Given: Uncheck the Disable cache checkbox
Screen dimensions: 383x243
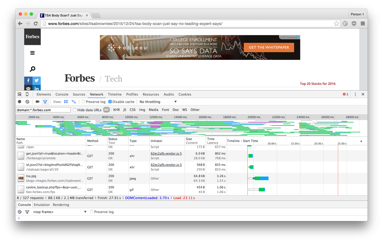Looking at the screenshot, I should pyautogui.click(x=110, y=102).
